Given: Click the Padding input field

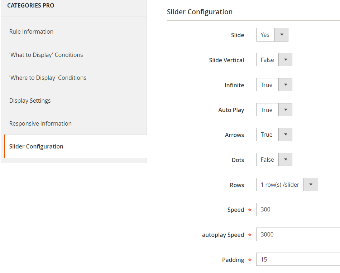Looking at the screenshot, I should [297, 260].
